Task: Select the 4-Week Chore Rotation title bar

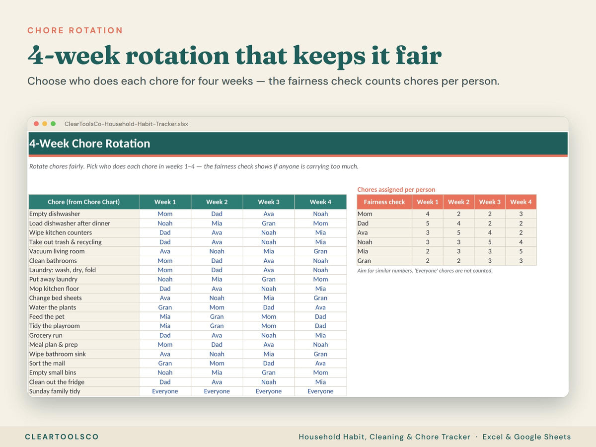Action: click(x=298, y=144)
